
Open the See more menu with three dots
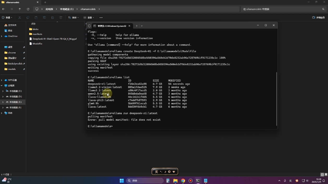click(x=101, y=17)
